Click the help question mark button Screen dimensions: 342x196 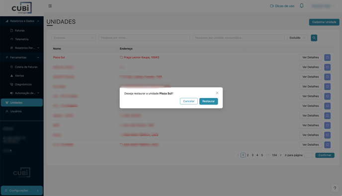[x=335, y=188]
